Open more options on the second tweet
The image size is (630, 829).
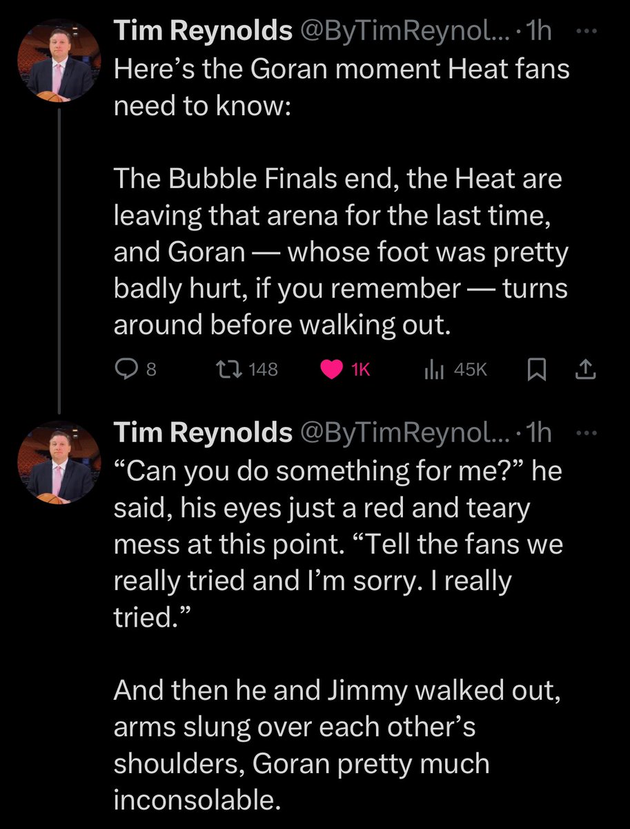[584, 434]
